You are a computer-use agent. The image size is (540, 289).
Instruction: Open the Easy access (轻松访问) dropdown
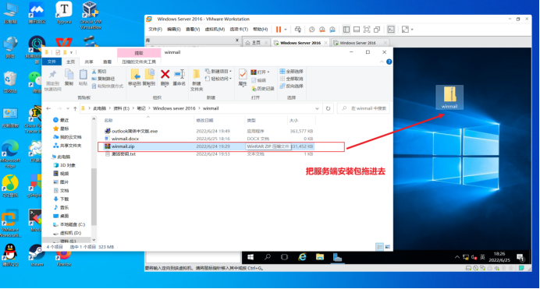pos(218,79)
